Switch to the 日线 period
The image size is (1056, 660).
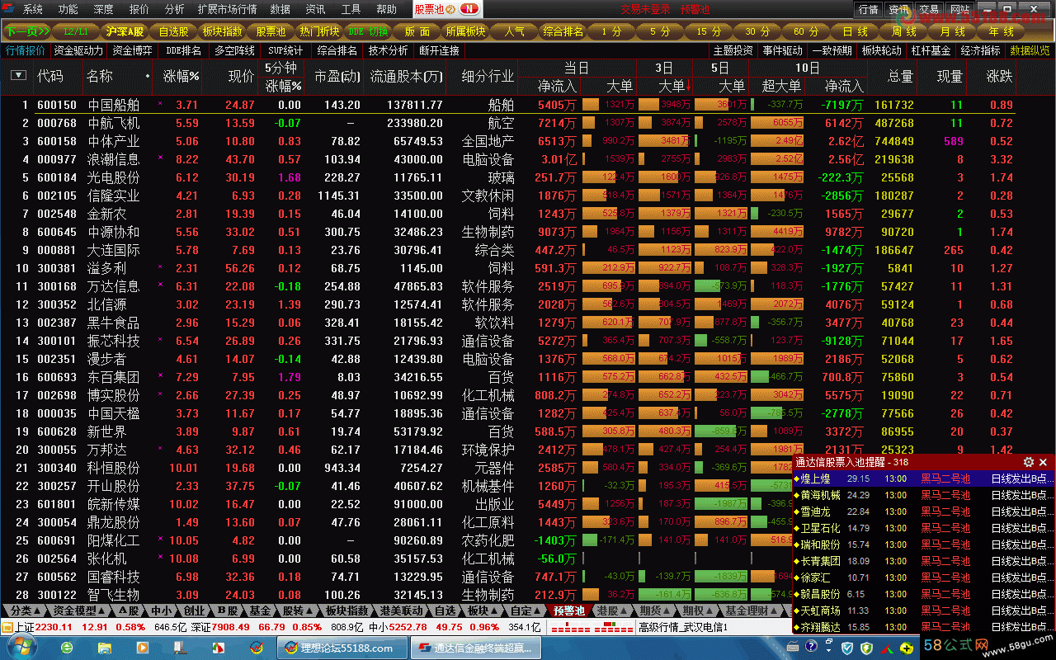click(856, 31)
